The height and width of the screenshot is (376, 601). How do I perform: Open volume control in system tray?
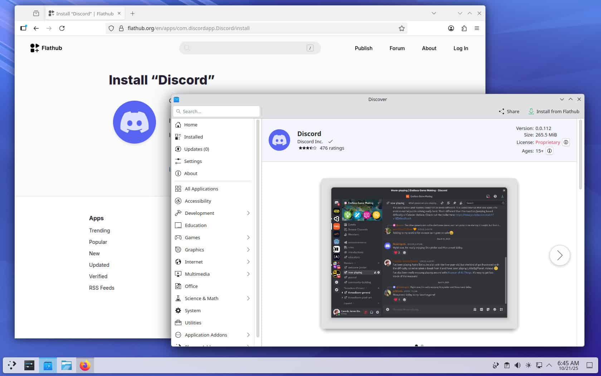[517, 365]
